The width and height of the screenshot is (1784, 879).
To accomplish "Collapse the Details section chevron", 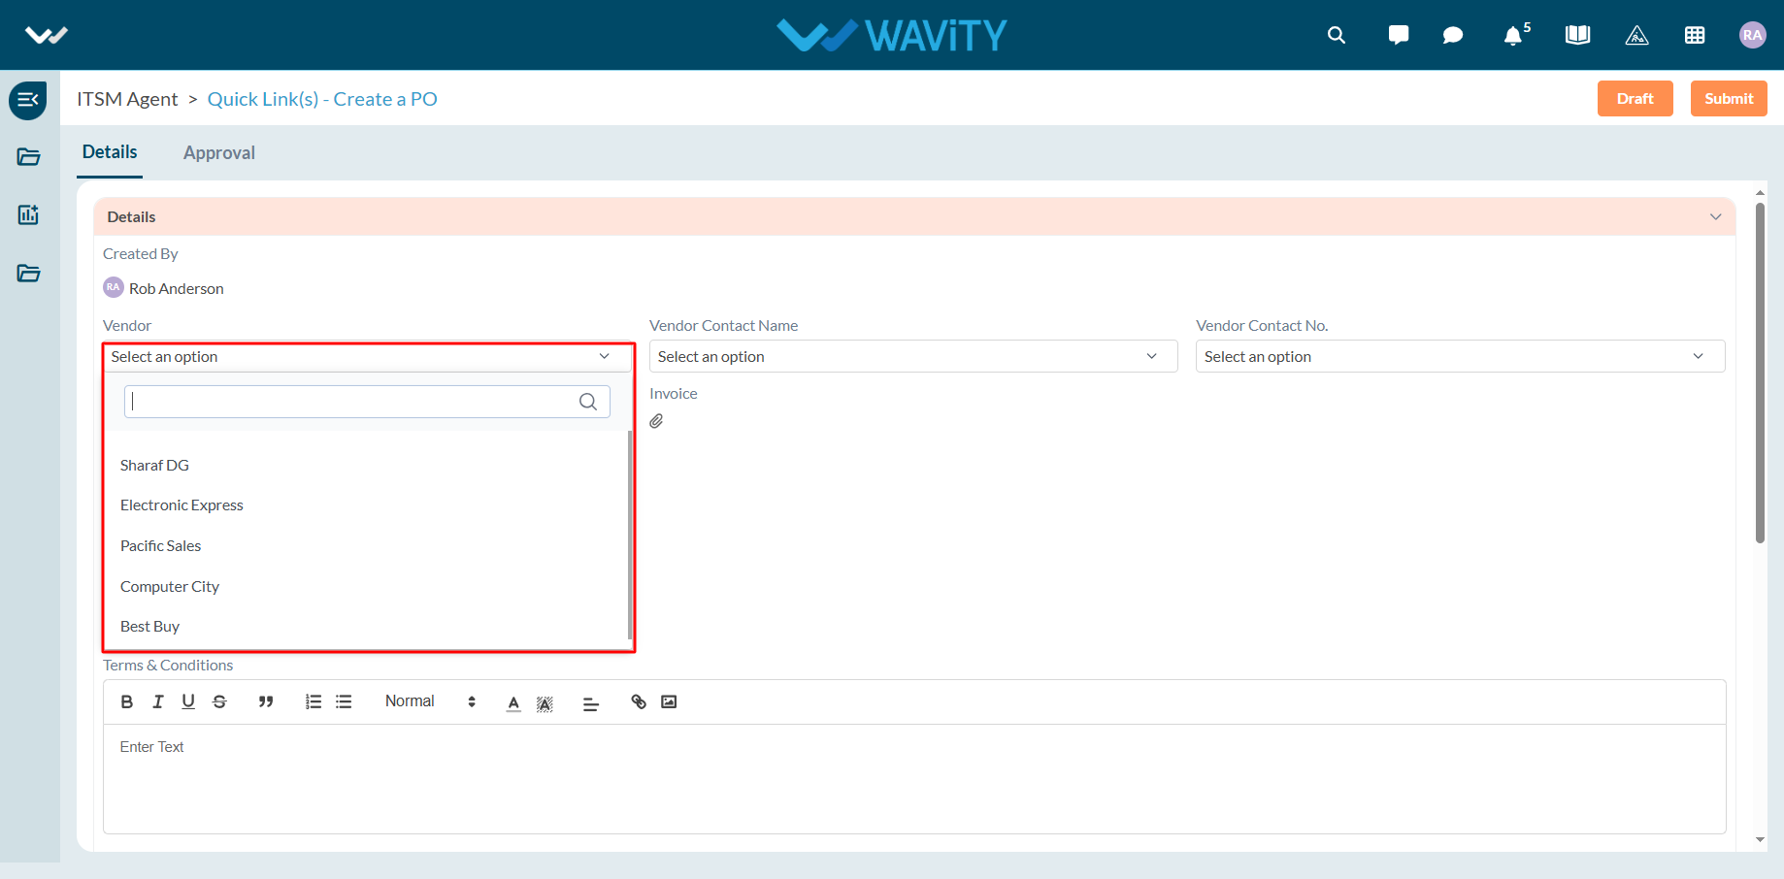I will tap(1715, 217).
